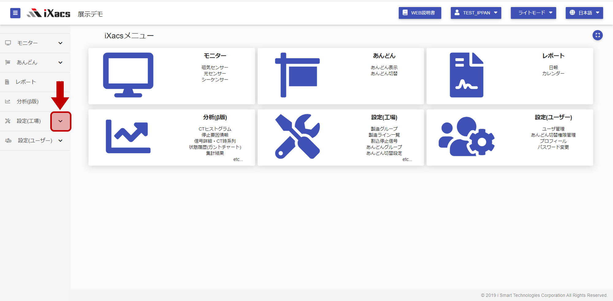Click the 製造グループ text

click(x=384, y=129)
